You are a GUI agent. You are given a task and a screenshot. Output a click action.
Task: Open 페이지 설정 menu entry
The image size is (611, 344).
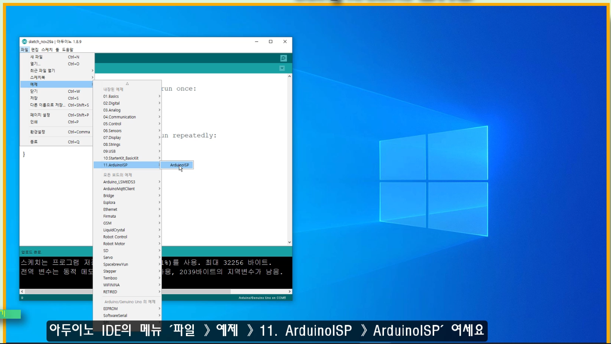click(x=57, y=115)
